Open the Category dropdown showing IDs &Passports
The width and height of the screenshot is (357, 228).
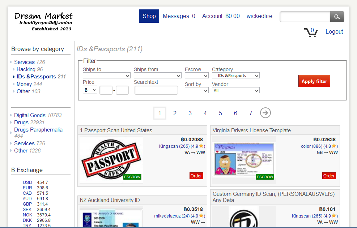(x=235, y=76)
